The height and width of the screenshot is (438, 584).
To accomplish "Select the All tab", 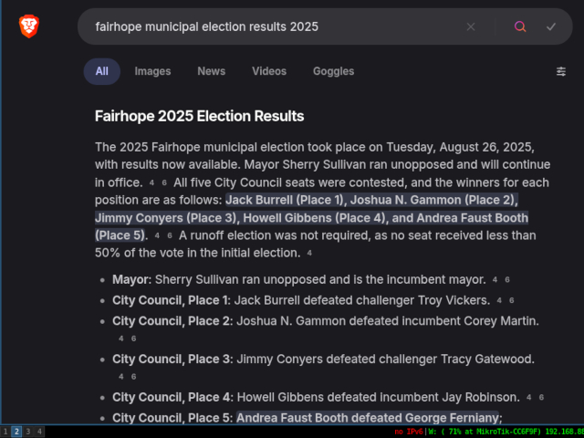I will 101,71.
